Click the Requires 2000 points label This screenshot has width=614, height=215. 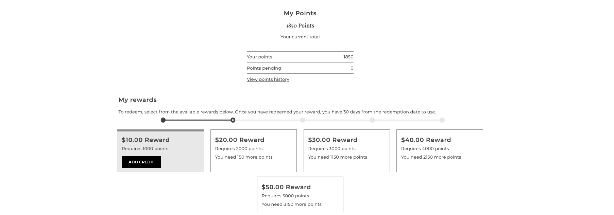pos(239,148)
